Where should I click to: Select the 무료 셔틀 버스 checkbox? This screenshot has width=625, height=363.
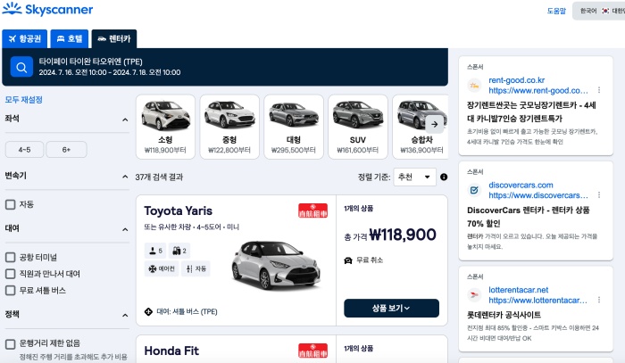coord(11,291)
